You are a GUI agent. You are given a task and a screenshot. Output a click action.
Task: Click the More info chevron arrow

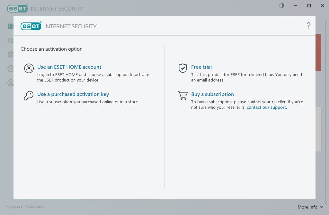[321, 207]
